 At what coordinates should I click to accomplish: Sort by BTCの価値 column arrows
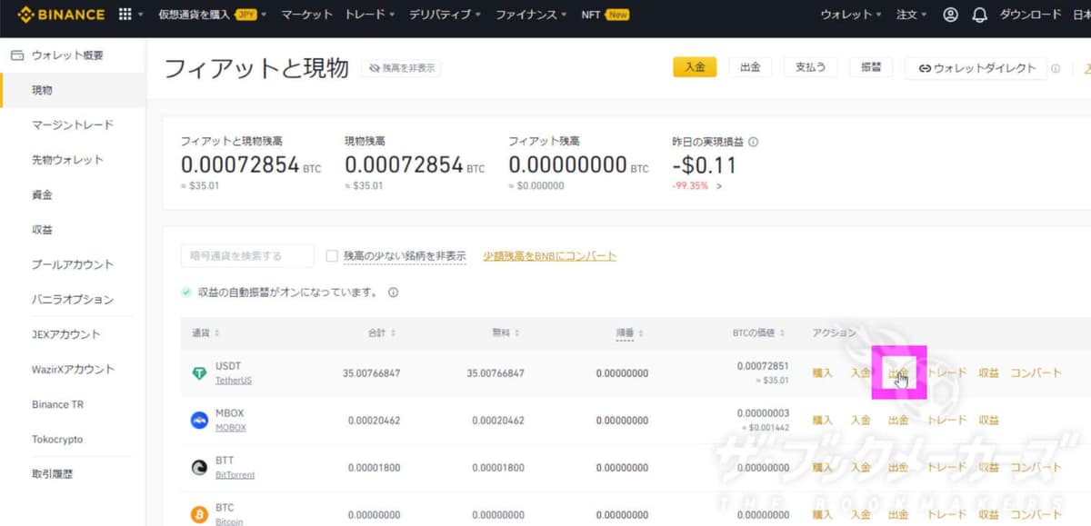coord(782,333)
